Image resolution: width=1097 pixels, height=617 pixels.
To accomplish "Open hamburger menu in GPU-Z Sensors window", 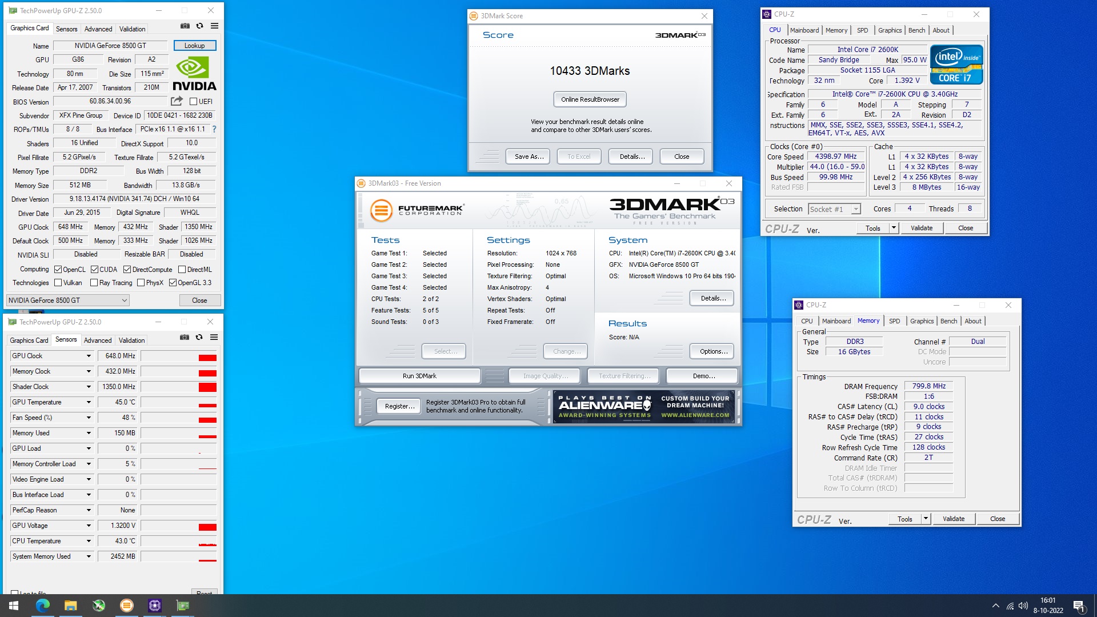I will 214,337.
